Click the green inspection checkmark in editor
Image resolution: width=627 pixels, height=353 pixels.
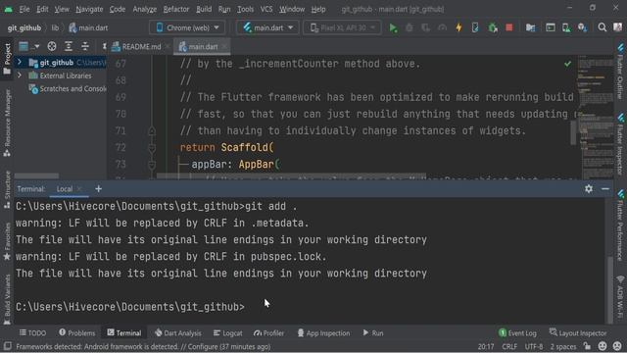coord(567,64)
